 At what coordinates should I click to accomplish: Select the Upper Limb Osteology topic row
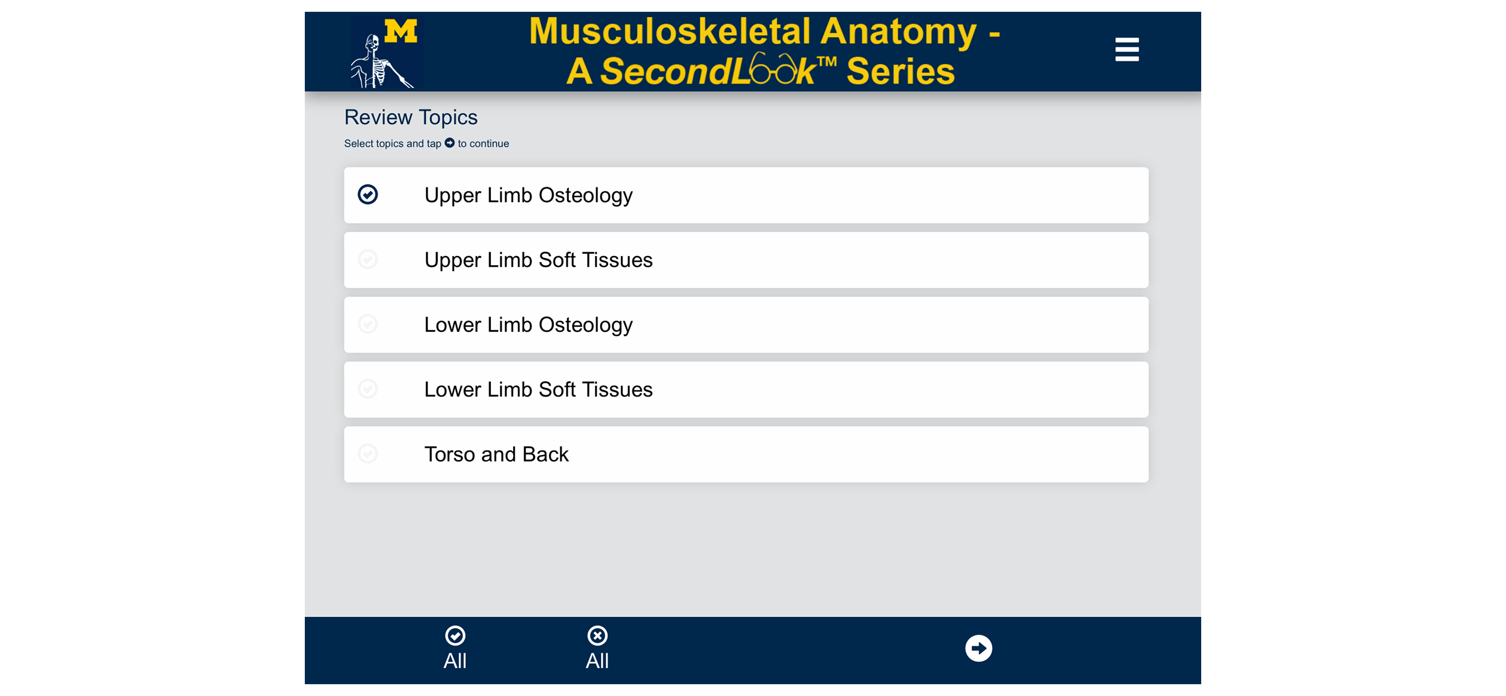(x=746, y=195)
